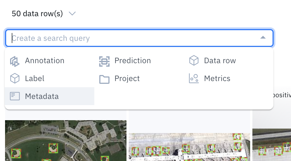Focus the Create a search query field
Image resolution: width=291 pixels, height=161 pixels.
(139, 38)
